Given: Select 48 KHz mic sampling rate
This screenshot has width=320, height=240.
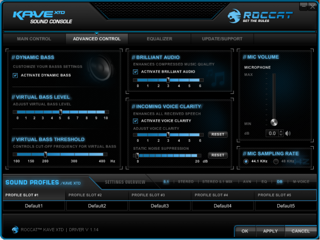Looking at the screenshot, I should pyautogui.click(x=276, y=161).
